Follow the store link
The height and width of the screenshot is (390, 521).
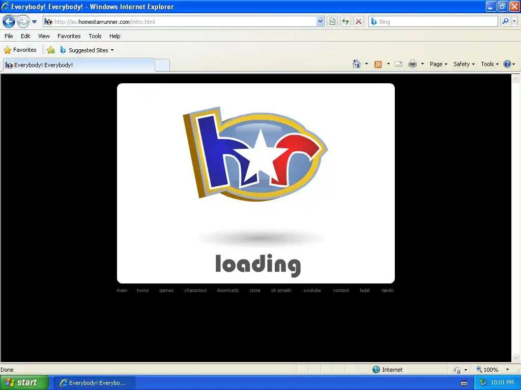[255, 290]
